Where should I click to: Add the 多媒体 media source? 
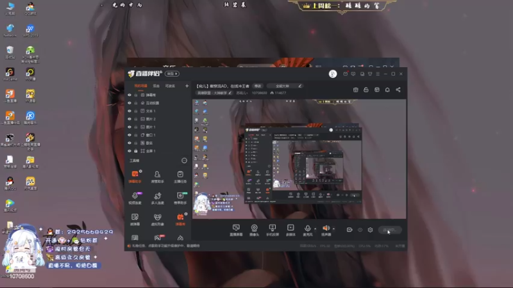pos(290,230)
